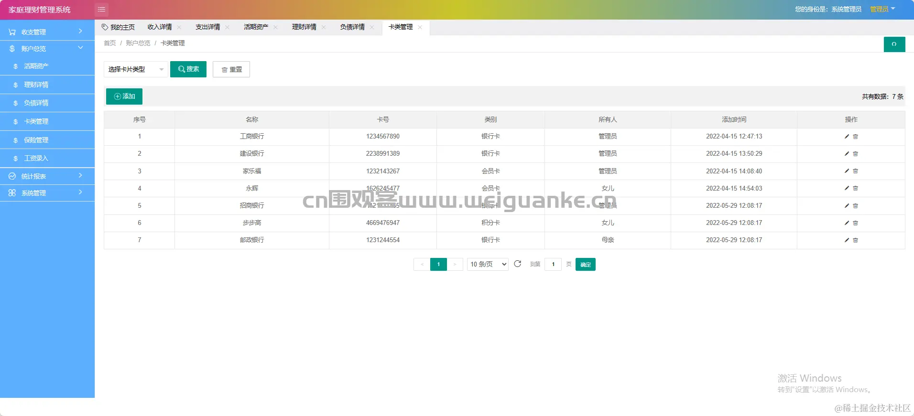Image resolution: width=914 pixels, height=416 pixels.
Task: Edit the 步步高 row with pencil icon
Action: [x=847, y=223]
